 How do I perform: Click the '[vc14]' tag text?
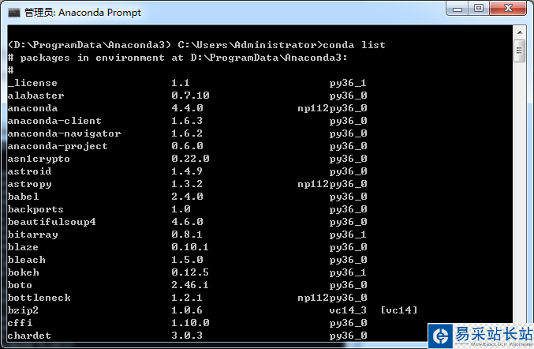pyautogui.click(x=399, y=310)
